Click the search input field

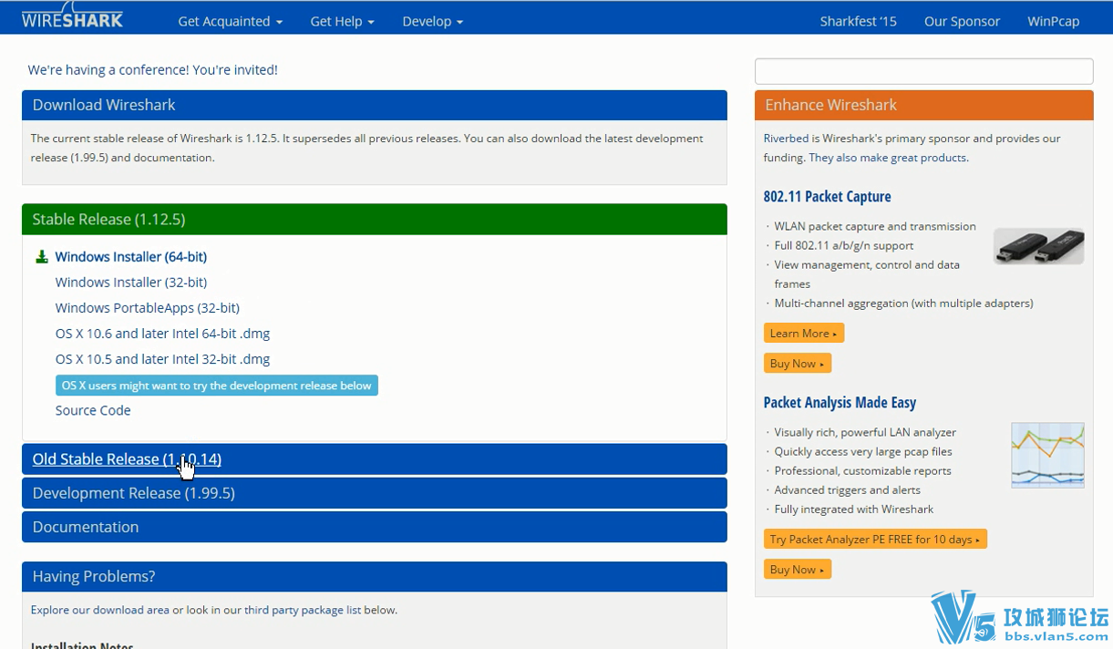[923, 71]
